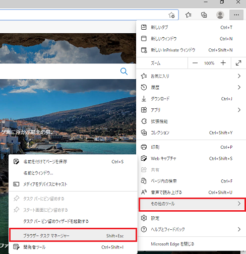246x254 pixels.
Task: Open the Settings and more ellipsis button
Action: click(236, 15)
